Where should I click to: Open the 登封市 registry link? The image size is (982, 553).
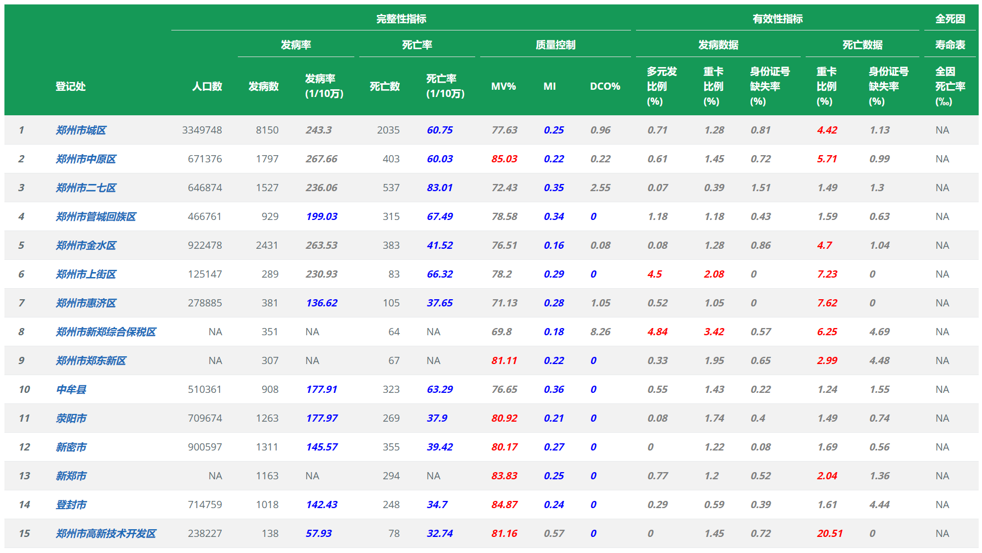click(71, 505)
